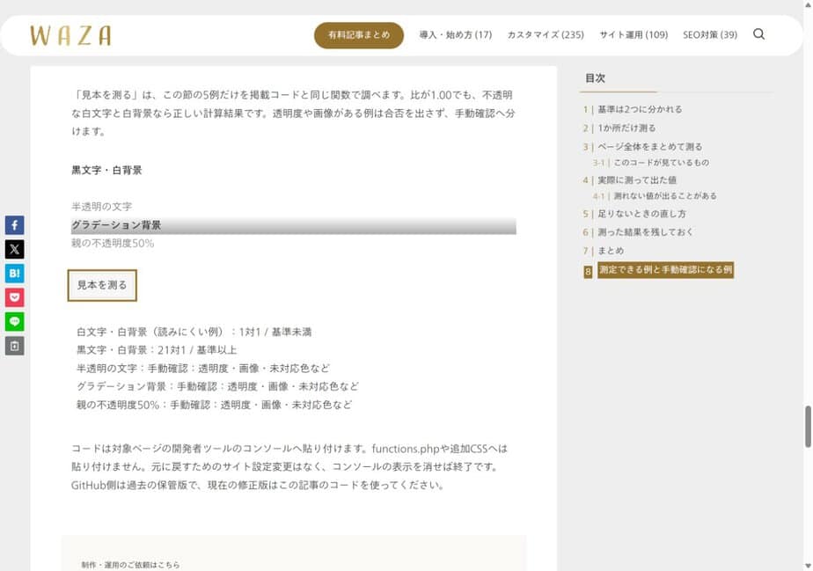Image resolution: width=813 pixels, height=571 pixels.
Task: Jump to 実際に測って出た値 section
Action: 637,180
